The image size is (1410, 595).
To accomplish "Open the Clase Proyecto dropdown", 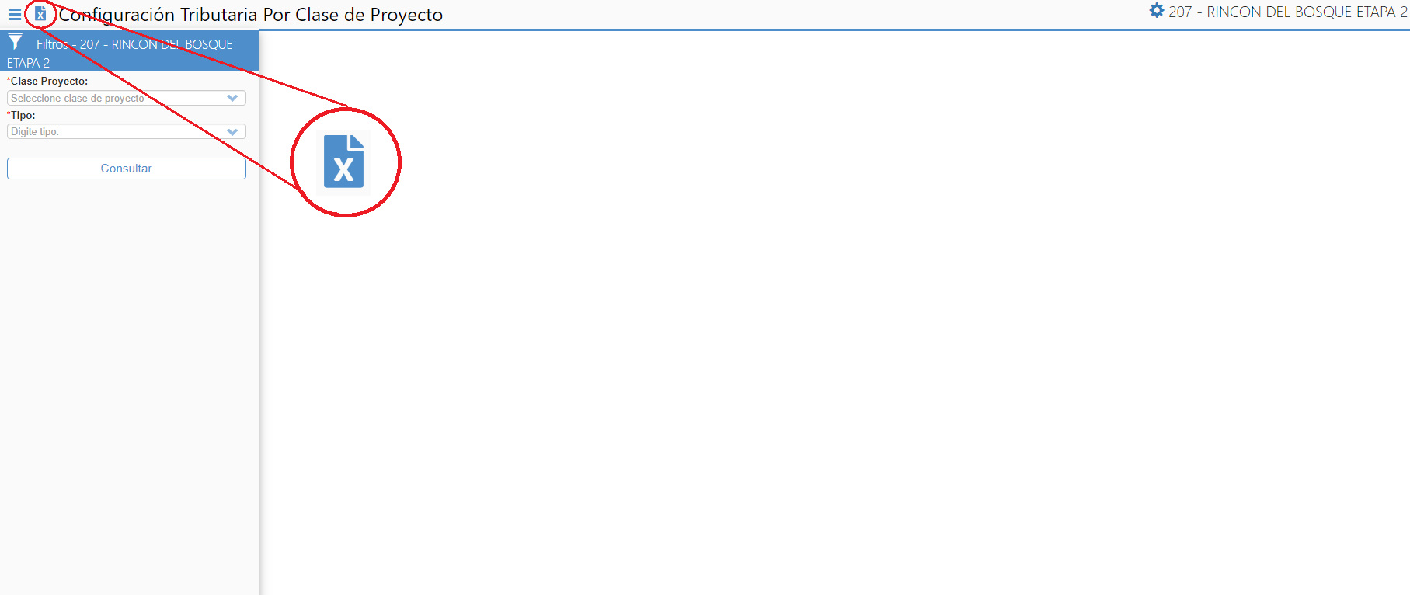I will (x=127, y=99).
